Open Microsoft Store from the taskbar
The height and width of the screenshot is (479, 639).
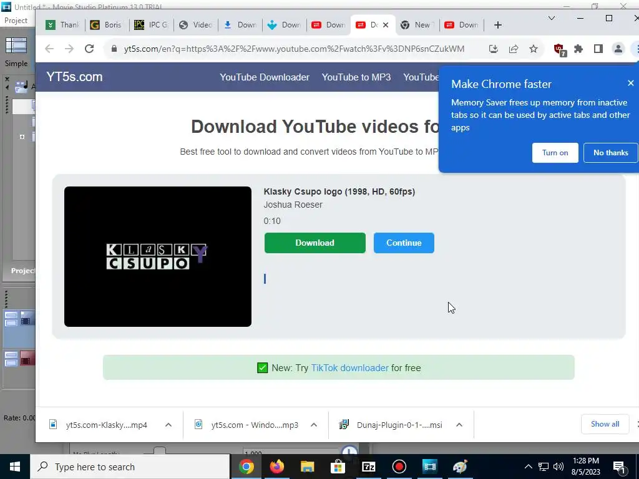(x=338, y=467)
